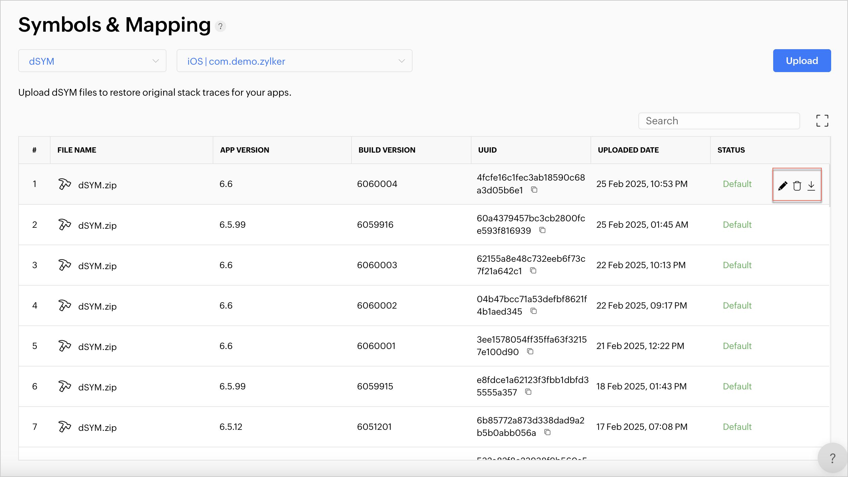Copy UUID of build 6060003
The width and height of the screenshot is (848, 477).
533,271
